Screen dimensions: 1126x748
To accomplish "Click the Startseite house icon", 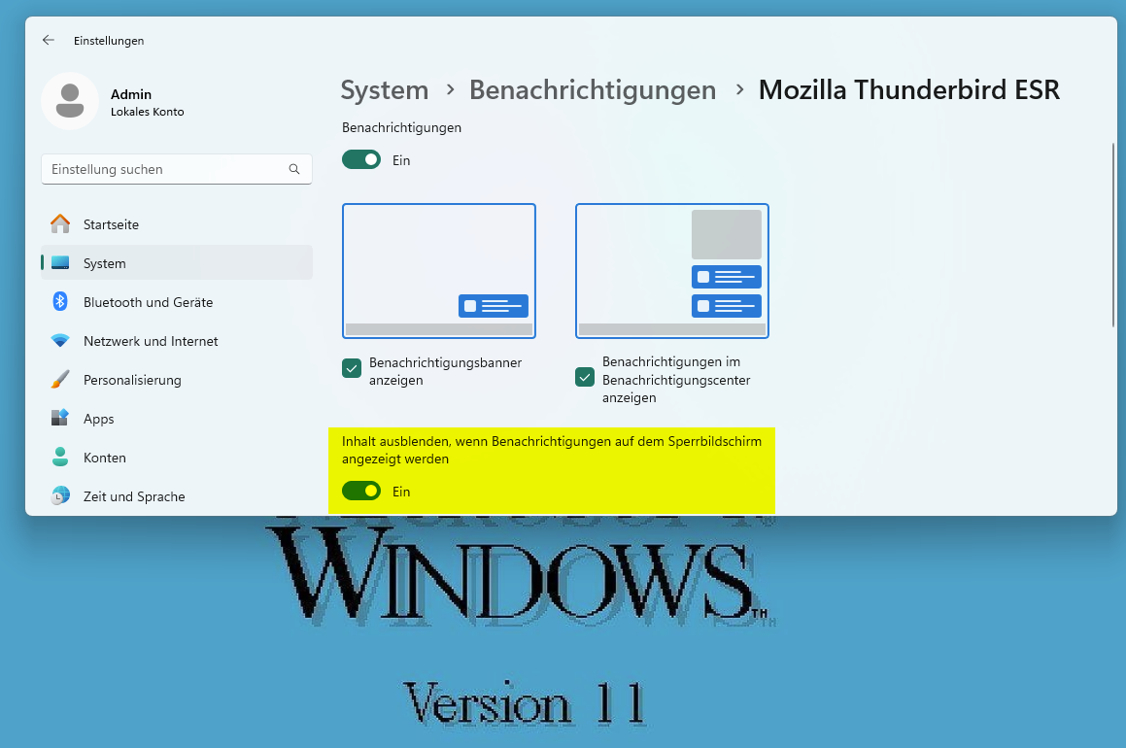I will coord(60,224).
